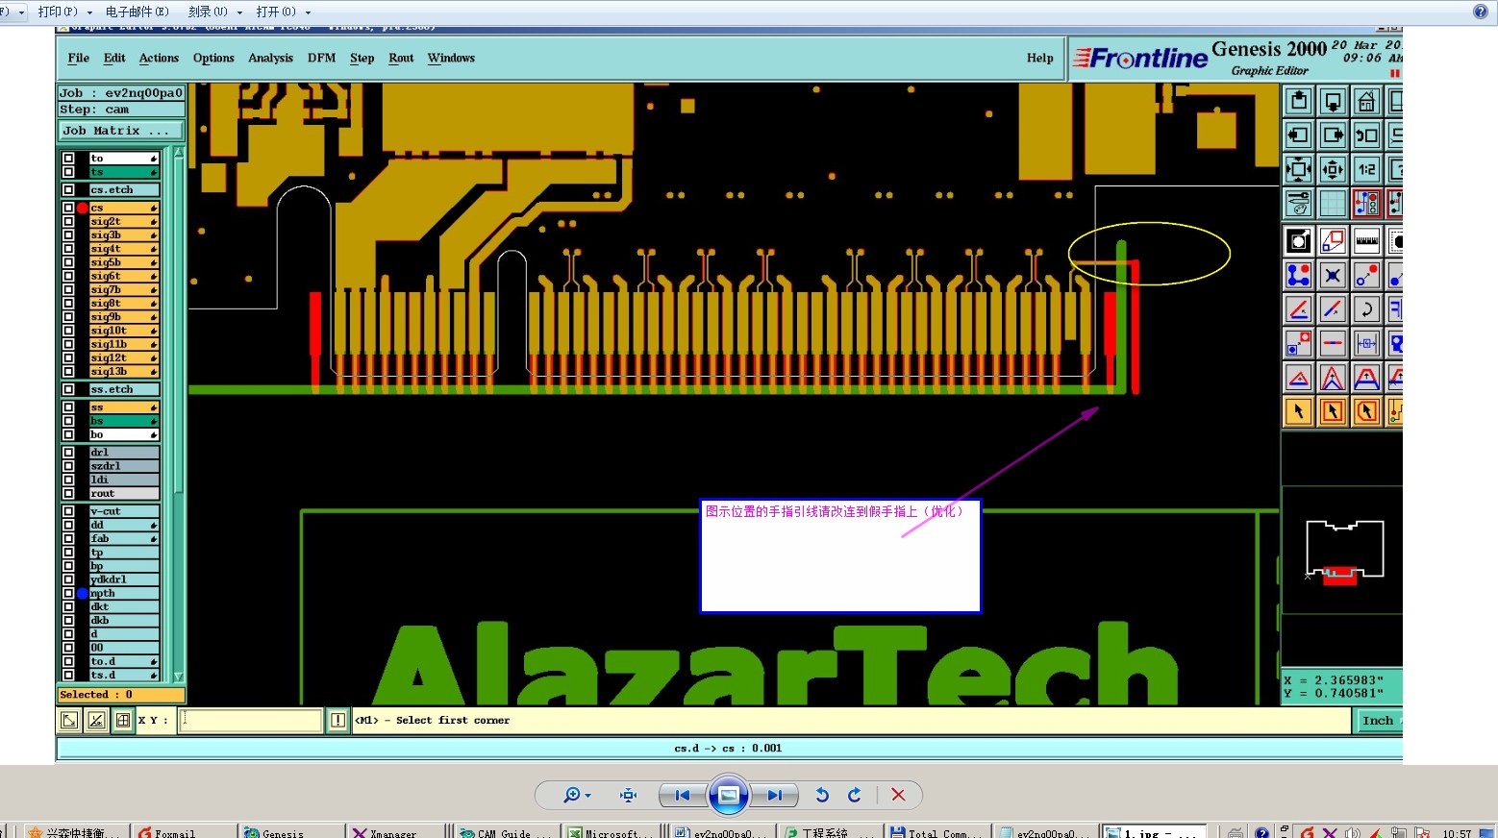Select the polygon area select arrow tool

[1366, 412]
